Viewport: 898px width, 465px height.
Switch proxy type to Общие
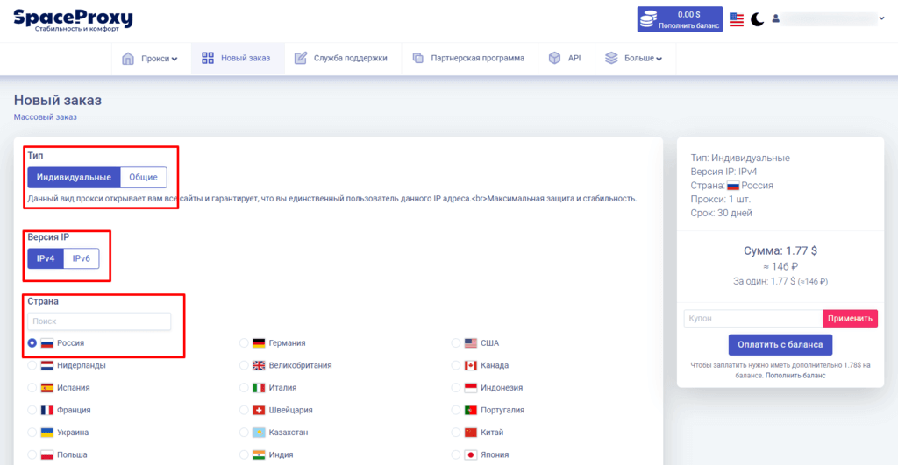coord(143,177)
